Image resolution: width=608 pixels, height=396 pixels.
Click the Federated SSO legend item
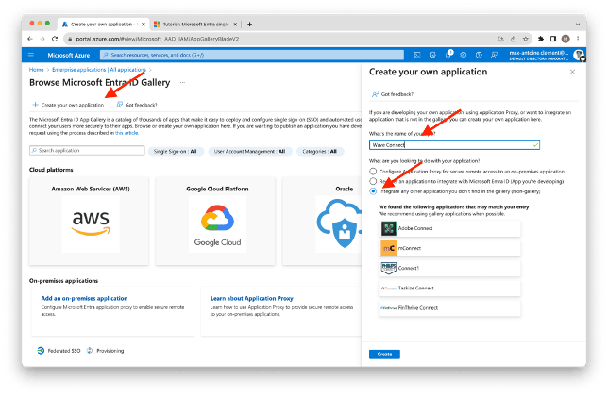(x=59, y=351)
